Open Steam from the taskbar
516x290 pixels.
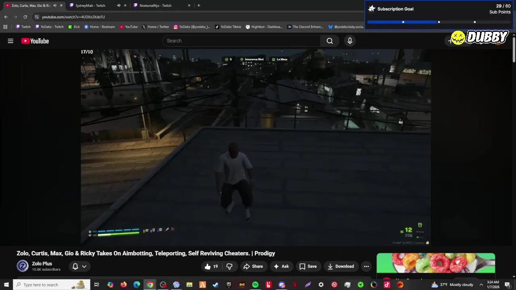216,285
